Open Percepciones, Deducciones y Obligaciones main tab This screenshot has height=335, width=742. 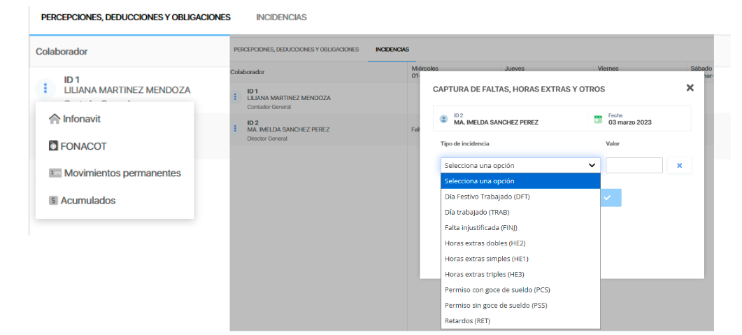pyautogui.click(x=135, y=17)
